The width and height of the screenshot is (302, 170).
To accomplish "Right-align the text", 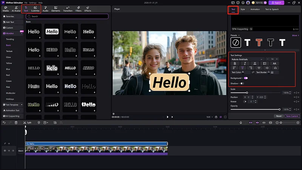I will point(251,68).
